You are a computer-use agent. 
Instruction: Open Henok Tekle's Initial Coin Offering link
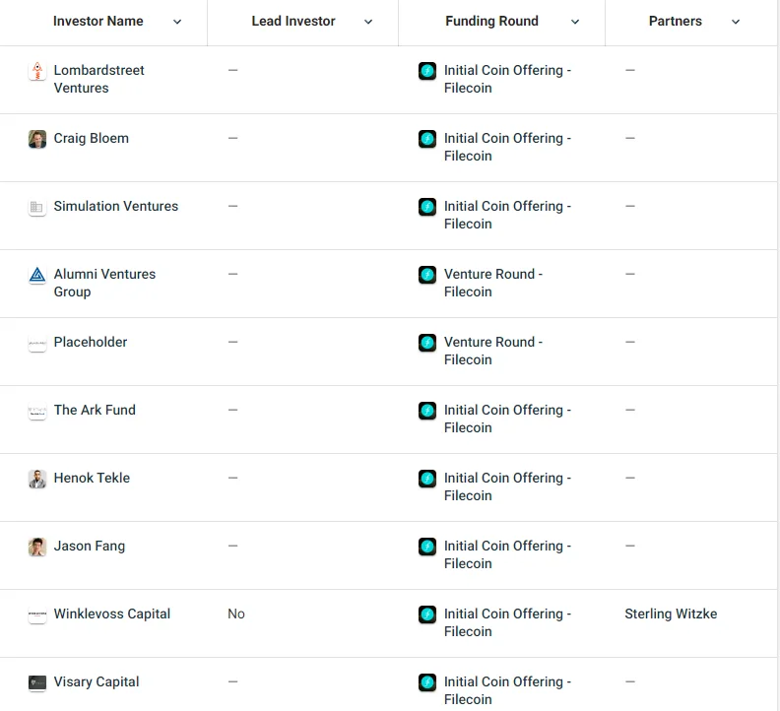507,486
